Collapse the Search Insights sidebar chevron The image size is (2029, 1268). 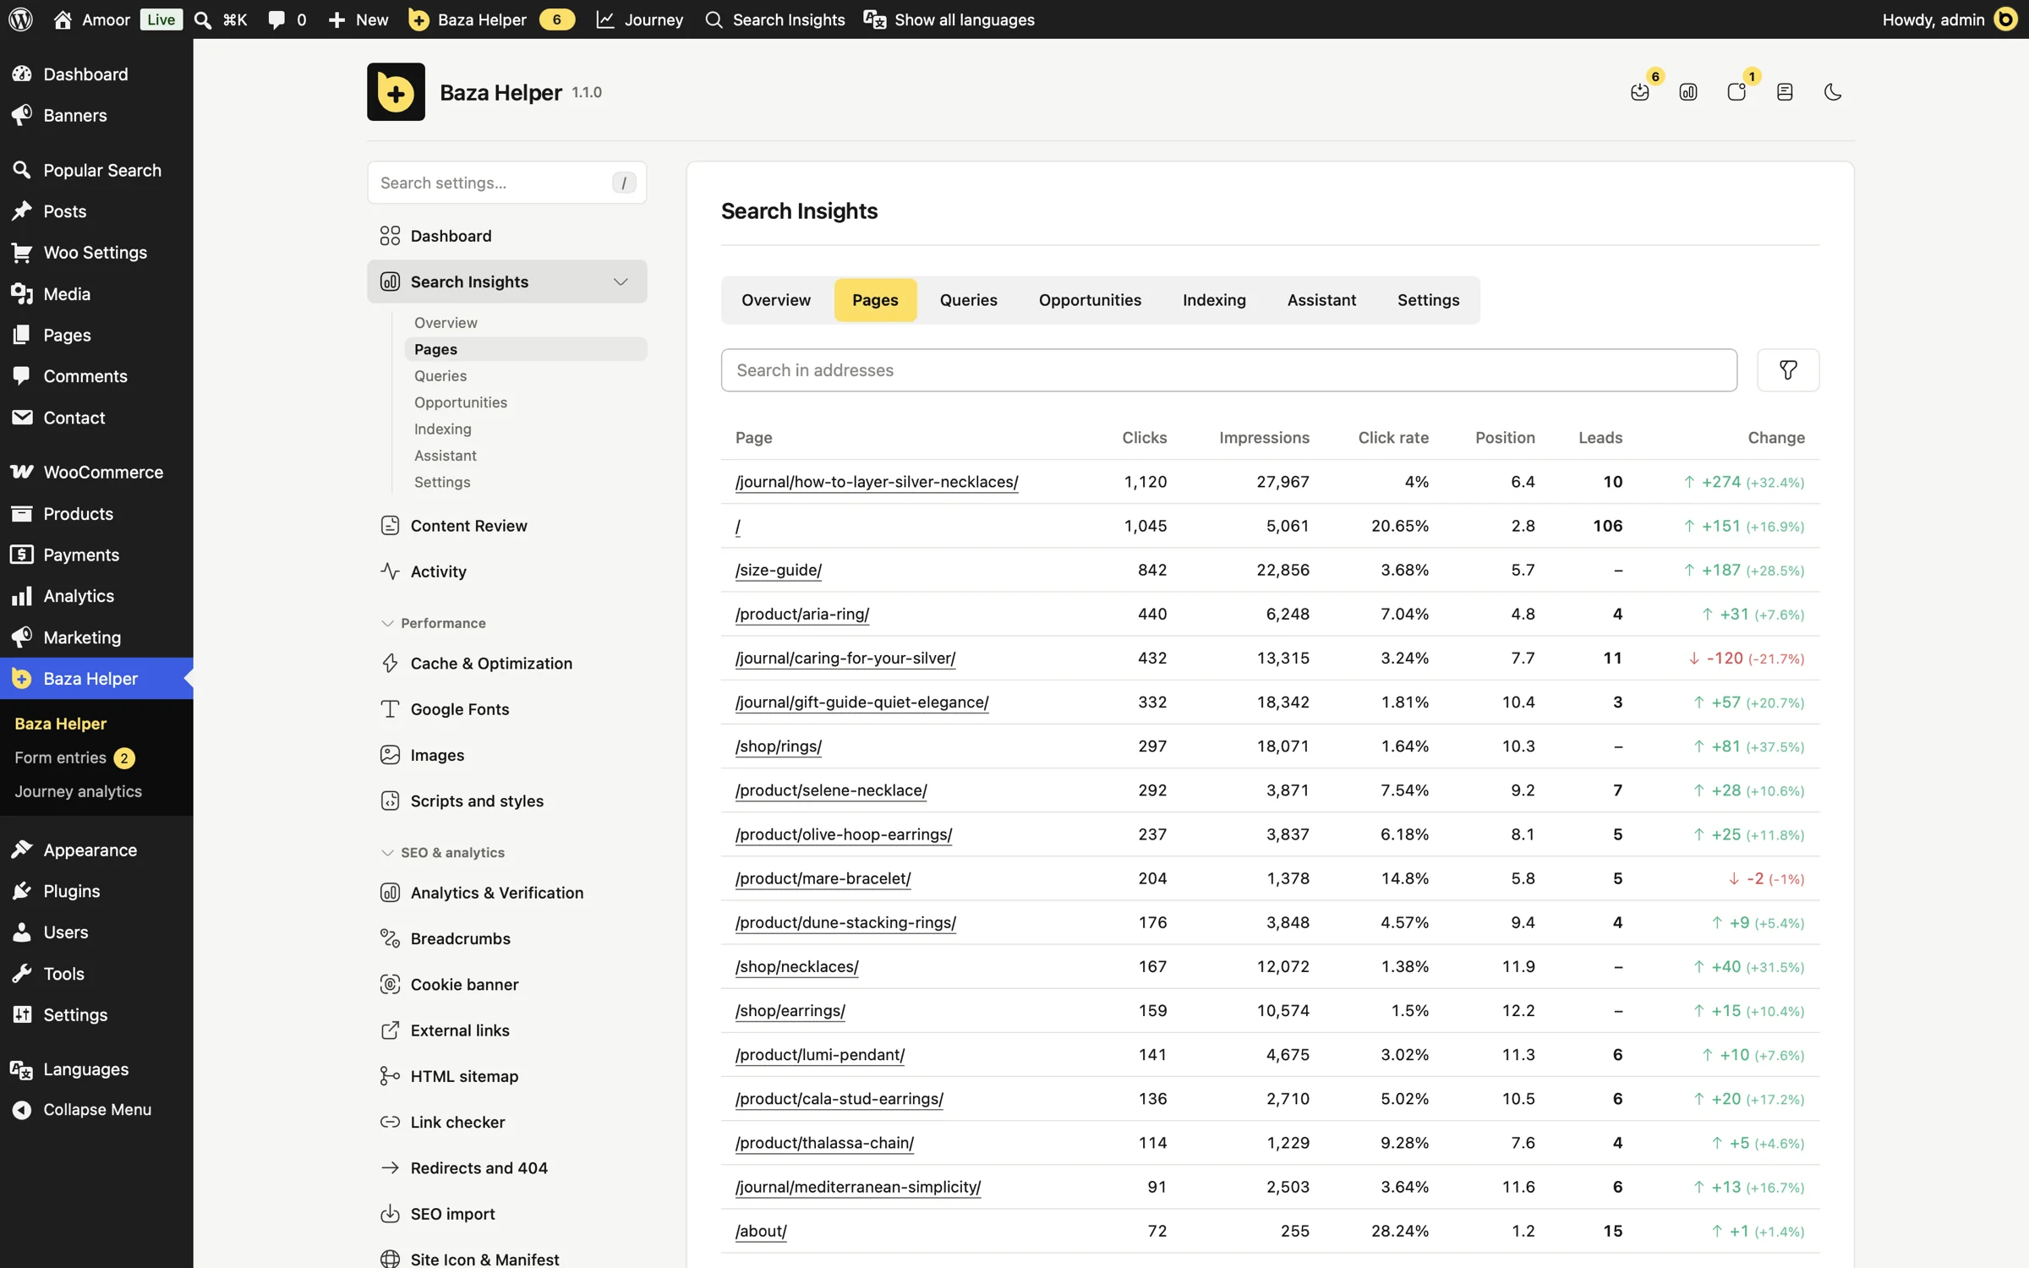click(x=621, y=281)
